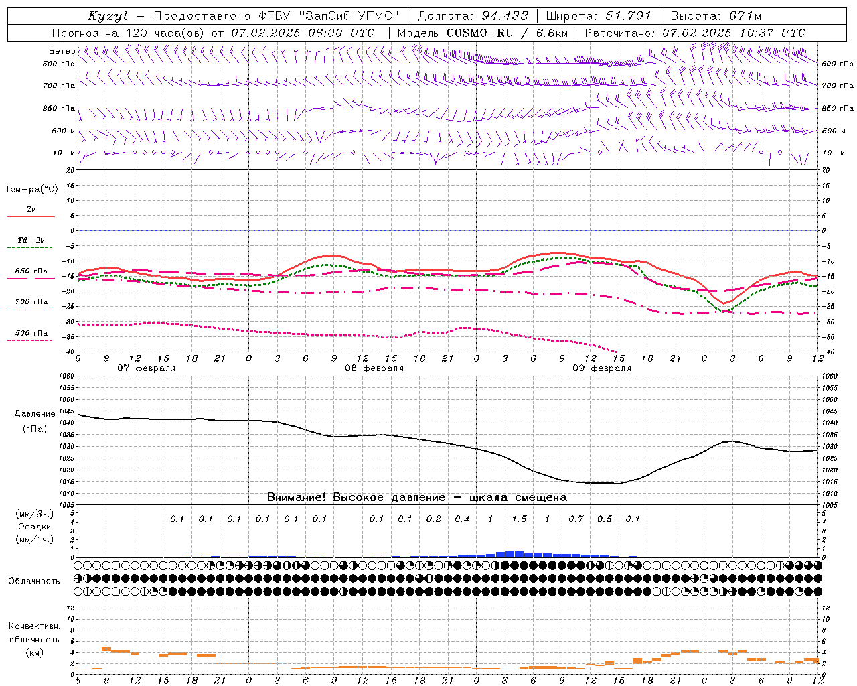Screen dimensions: 857x686
Task: Click the precipitation value "0.2"
Action: pyautogui.click(x=434, y=519)
